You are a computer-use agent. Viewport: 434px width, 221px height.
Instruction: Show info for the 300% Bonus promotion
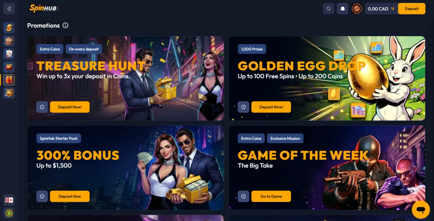(x=42, y=196)
